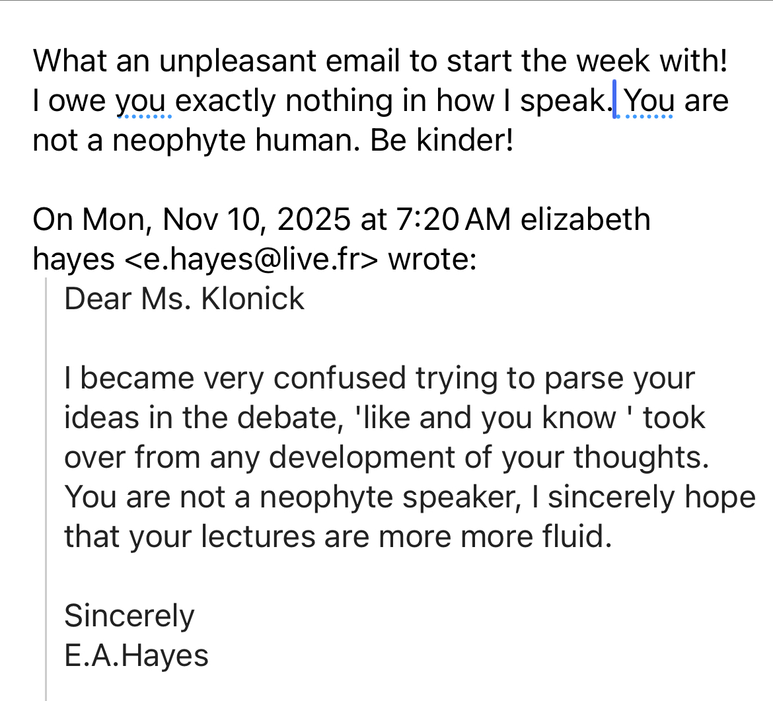Viewport: 773px width, 701px height.
Task: Tap the word "wrote:" in the attribution line
Action: point(431,260)
